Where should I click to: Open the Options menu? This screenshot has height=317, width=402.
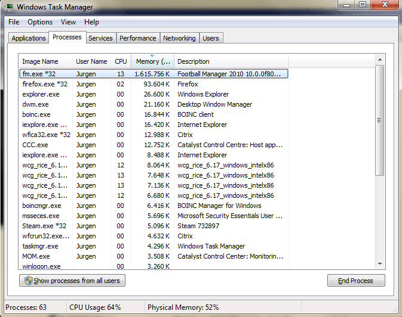40,22
